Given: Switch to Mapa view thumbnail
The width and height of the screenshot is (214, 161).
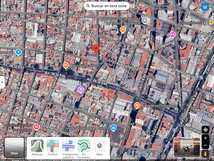Looking at the screenshot, I should coord(14,147).
